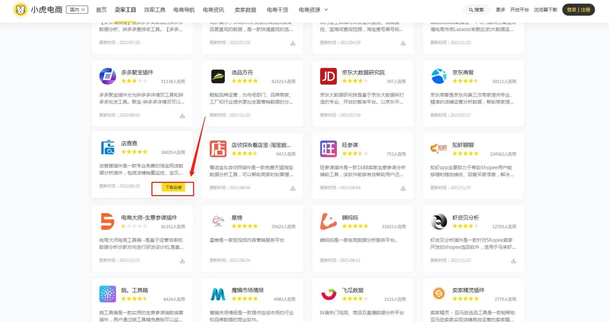
Task: Click download icon on 旺参谋 card
Action: click(x=403, y=188)
